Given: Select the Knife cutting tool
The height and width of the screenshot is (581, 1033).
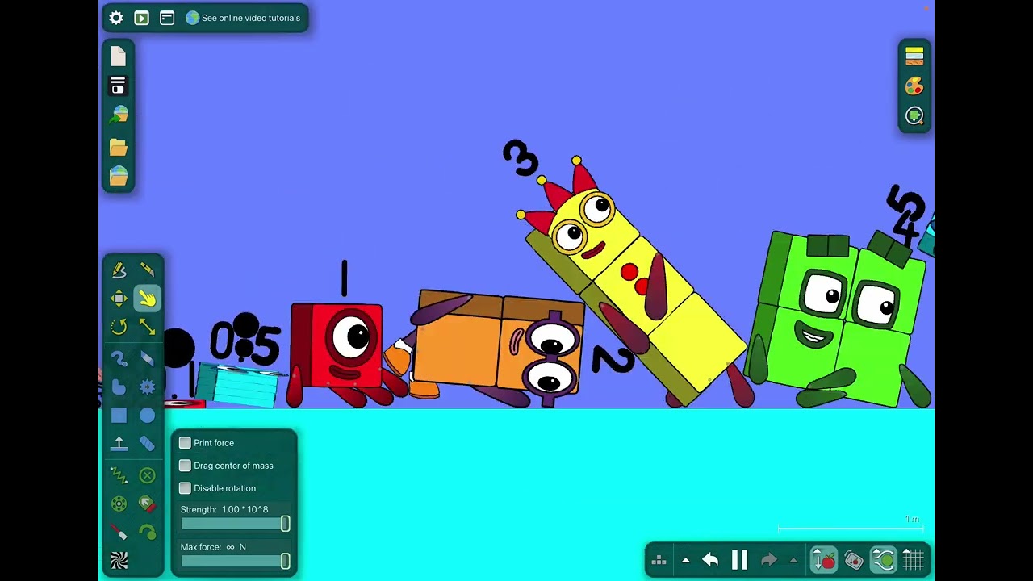Looking at the screenshot, I should (147, 270).
